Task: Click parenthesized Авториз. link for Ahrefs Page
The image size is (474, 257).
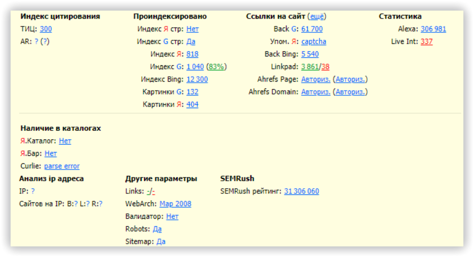Action: click(x=350, y=79)
